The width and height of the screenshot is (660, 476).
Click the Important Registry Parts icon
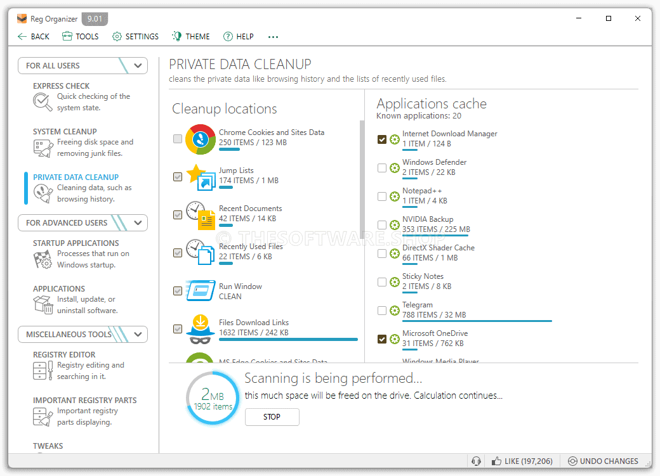click(x=43, y=416)
